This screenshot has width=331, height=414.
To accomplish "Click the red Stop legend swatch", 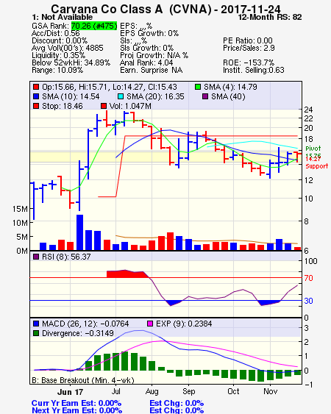I will tap(36, 106).
